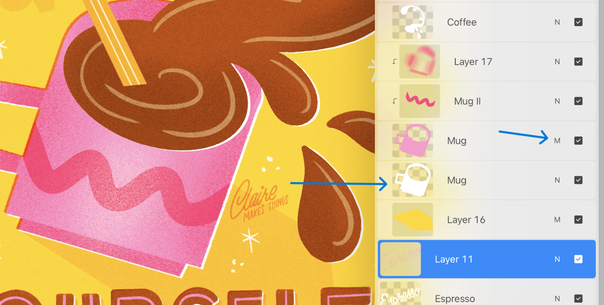
Task: Uncheck visibility for Layer 16
Action: pyautogui.click(x=578, y=220)
